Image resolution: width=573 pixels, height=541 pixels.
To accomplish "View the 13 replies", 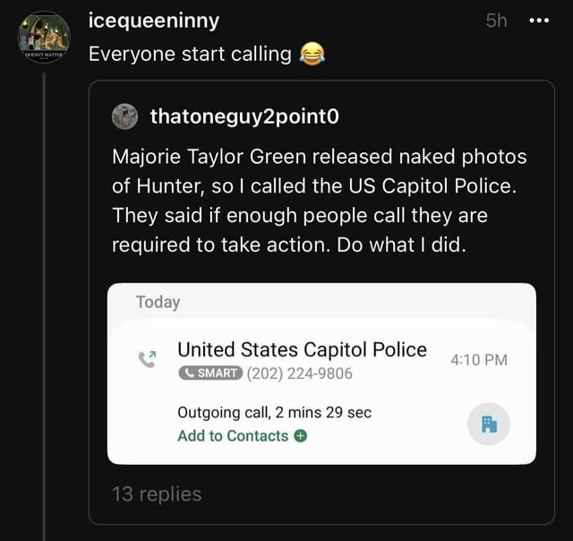I will (157, 494).
